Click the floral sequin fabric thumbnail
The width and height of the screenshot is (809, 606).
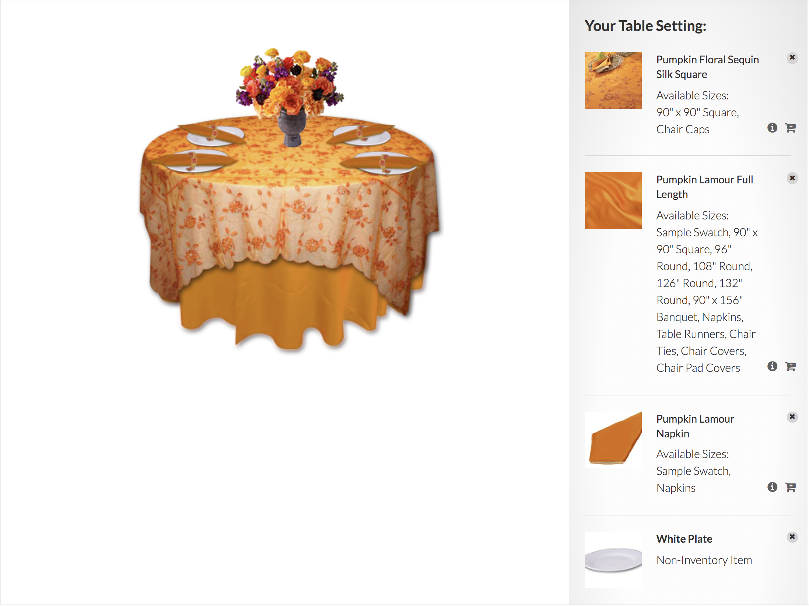(613, 81)
